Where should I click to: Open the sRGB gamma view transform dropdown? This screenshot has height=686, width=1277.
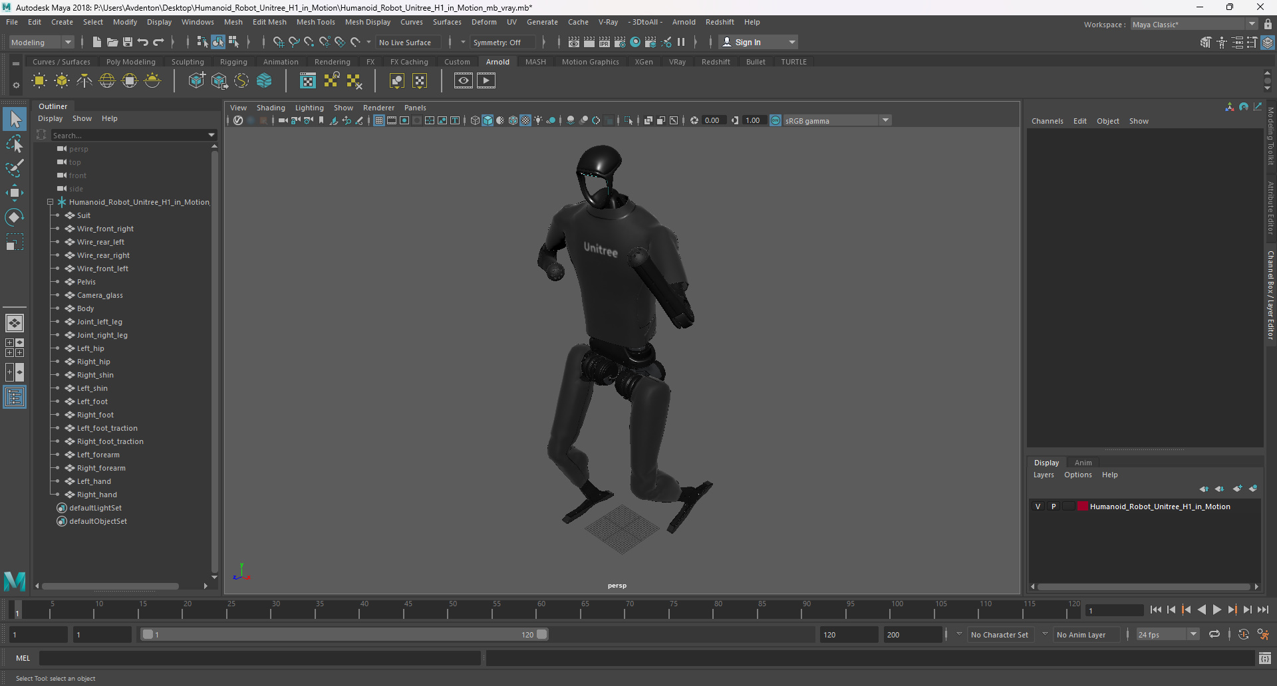(x=885, y=120)
